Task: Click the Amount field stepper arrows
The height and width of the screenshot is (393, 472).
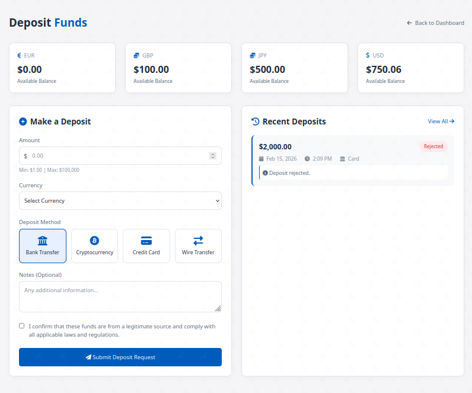Action: [x=213, y=156]
